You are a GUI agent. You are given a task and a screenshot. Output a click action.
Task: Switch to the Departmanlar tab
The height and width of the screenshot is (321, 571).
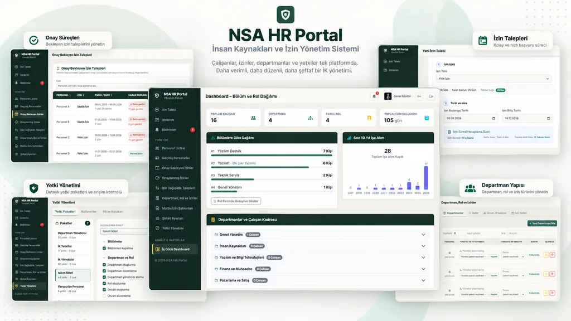453,213
